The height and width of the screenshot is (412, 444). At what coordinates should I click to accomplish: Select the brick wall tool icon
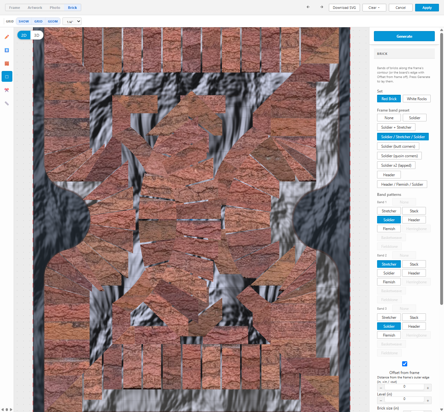7,64
